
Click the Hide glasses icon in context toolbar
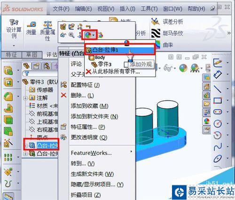(x=63, y=35)
